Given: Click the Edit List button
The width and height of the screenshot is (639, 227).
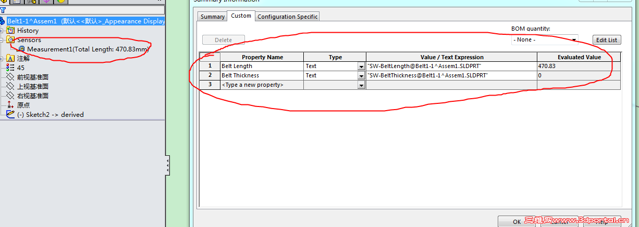Looking at the screenshot, I should click(607, 40).
